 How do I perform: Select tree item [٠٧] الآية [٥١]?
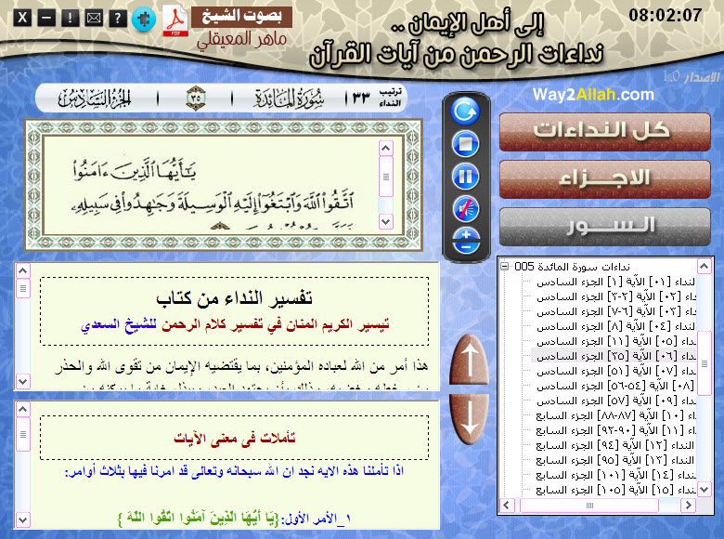click(615, 371)
